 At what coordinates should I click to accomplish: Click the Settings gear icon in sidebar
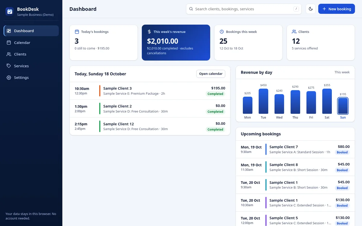[x=9, y=77]
